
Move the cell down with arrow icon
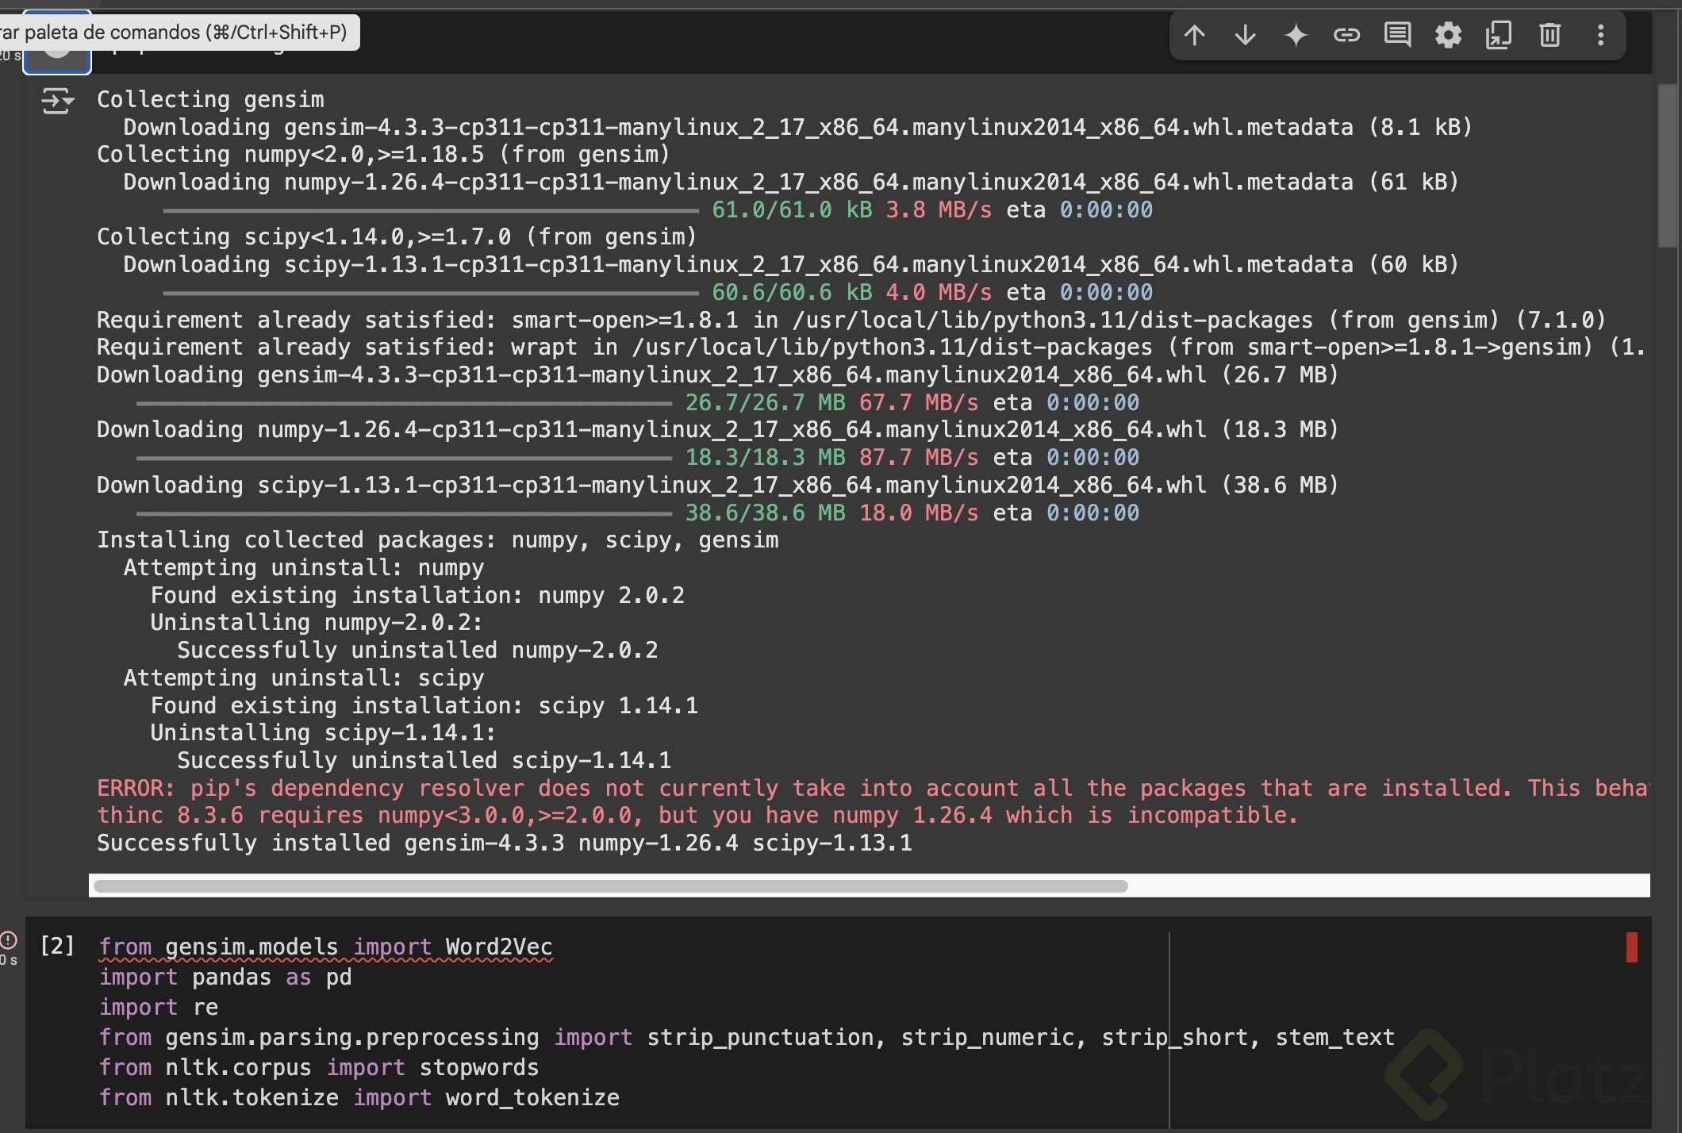point(1245,35)
